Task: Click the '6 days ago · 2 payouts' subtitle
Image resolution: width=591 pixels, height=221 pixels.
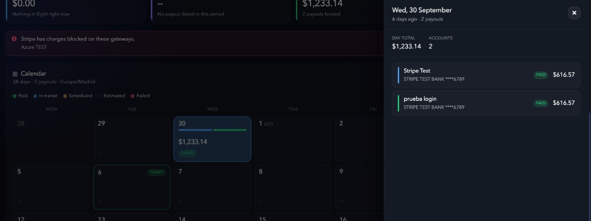Action: (x=418, y=19)
